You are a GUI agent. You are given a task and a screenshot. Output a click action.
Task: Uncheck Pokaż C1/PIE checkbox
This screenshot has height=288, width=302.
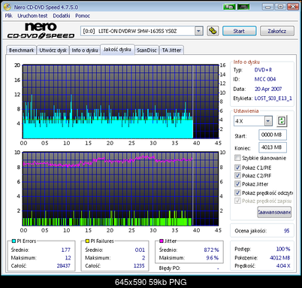tap(237, 168)
